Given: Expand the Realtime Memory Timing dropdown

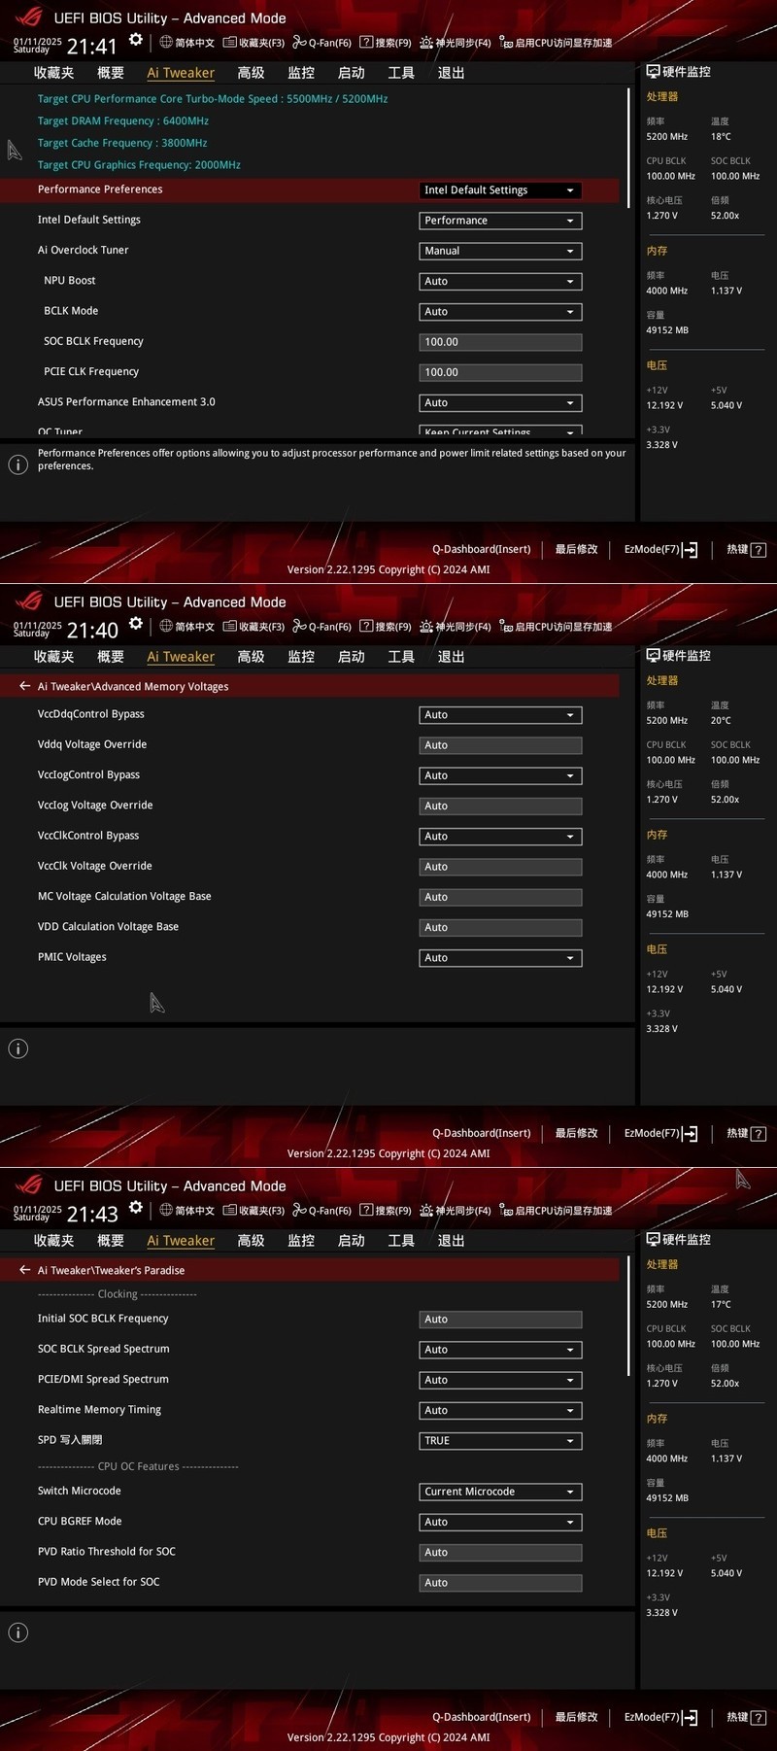Looking at the screenshot, I should click(500, 1410).
